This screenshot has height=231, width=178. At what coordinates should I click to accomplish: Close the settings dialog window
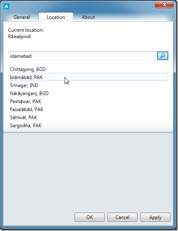(x=164, y=4)
